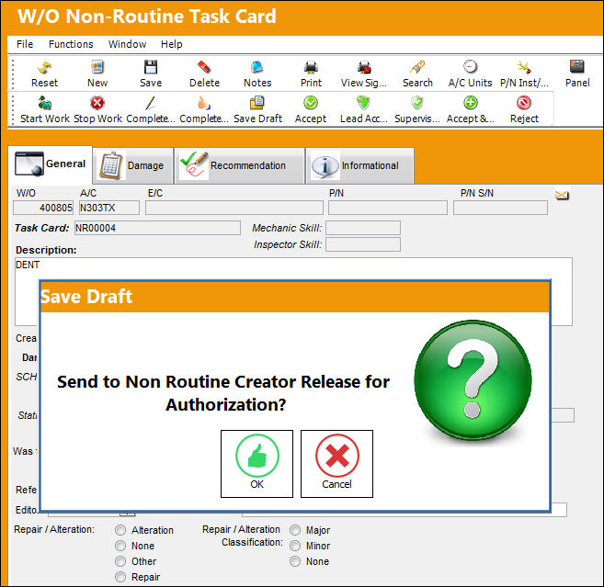Select the Other radio button
The width and height of the screenshot is (604, 587).
click(x=120, y=561)
